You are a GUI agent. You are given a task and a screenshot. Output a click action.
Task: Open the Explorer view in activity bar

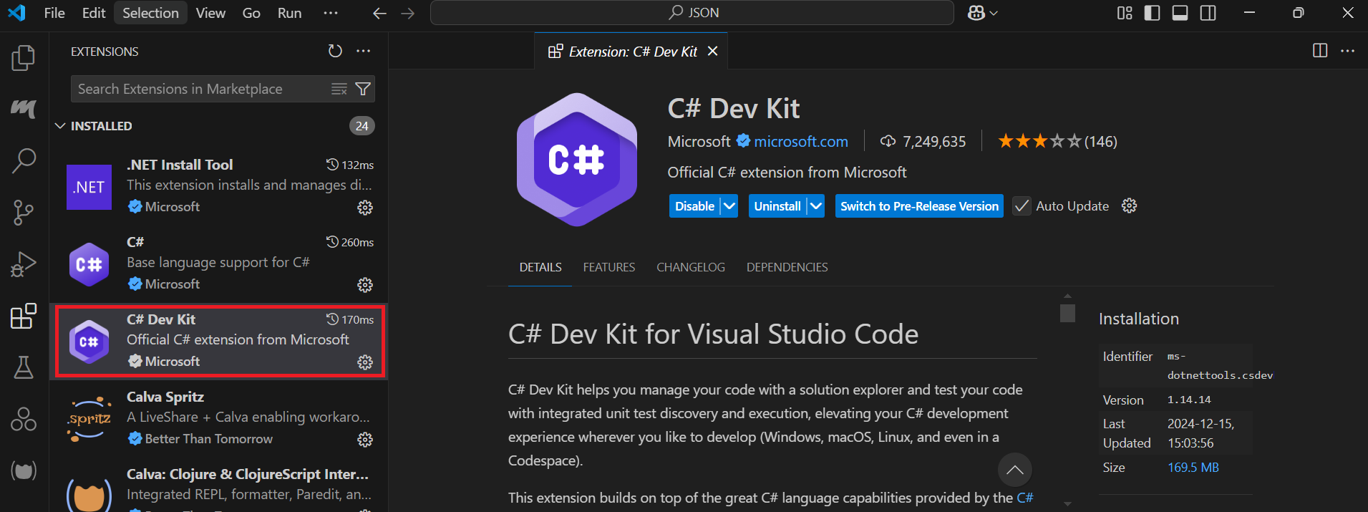click(x=24, y=58)
